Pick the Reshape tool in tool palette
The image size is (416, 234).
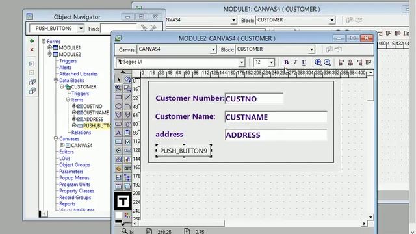[x=127, y=88]
